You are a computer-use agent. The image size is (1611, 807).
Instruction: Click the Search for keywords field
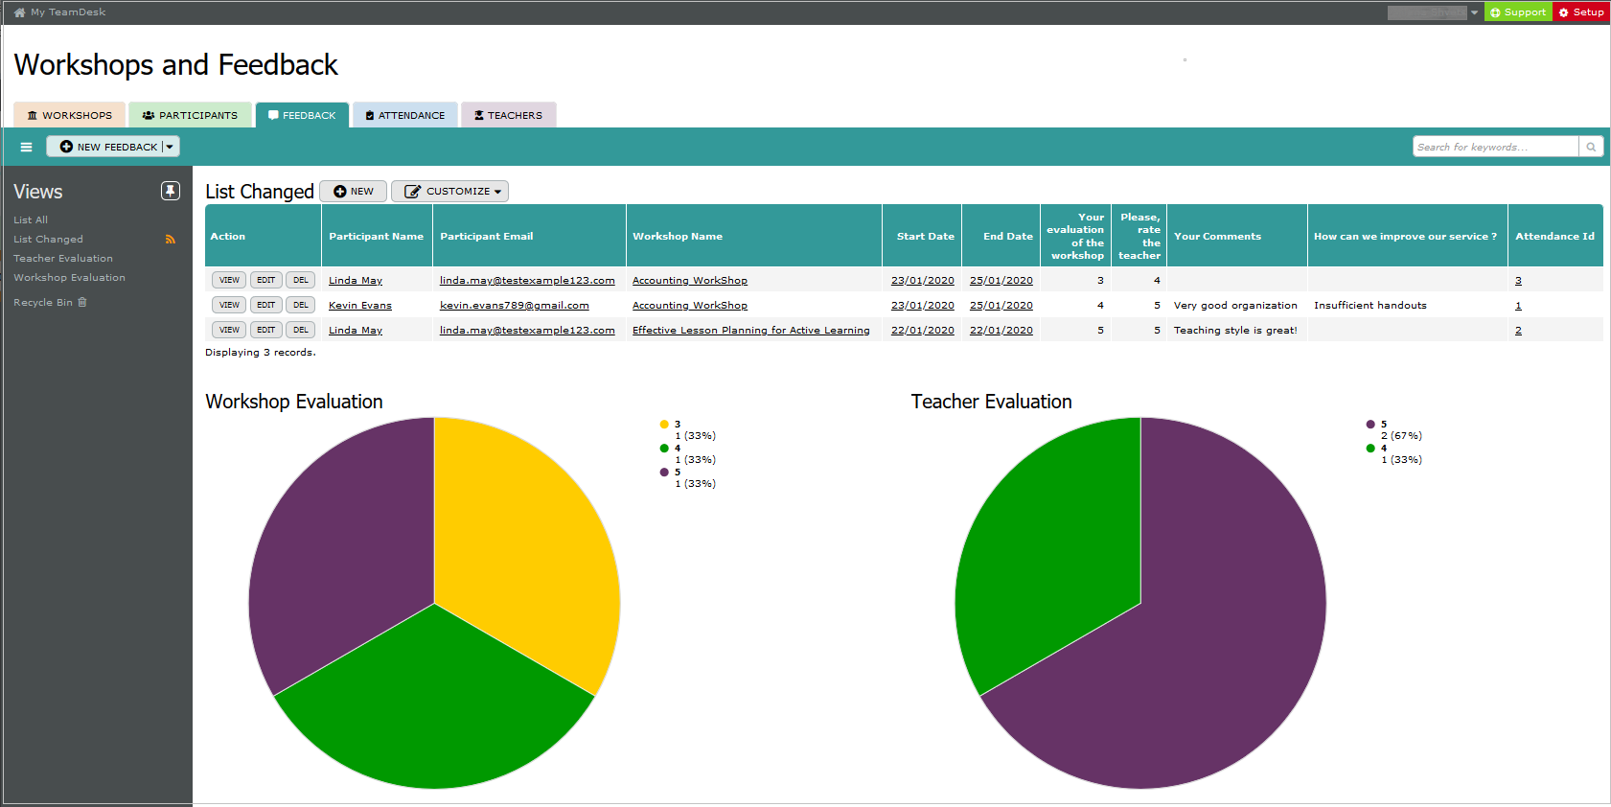pyautogui.click(x=1496, y=147)
